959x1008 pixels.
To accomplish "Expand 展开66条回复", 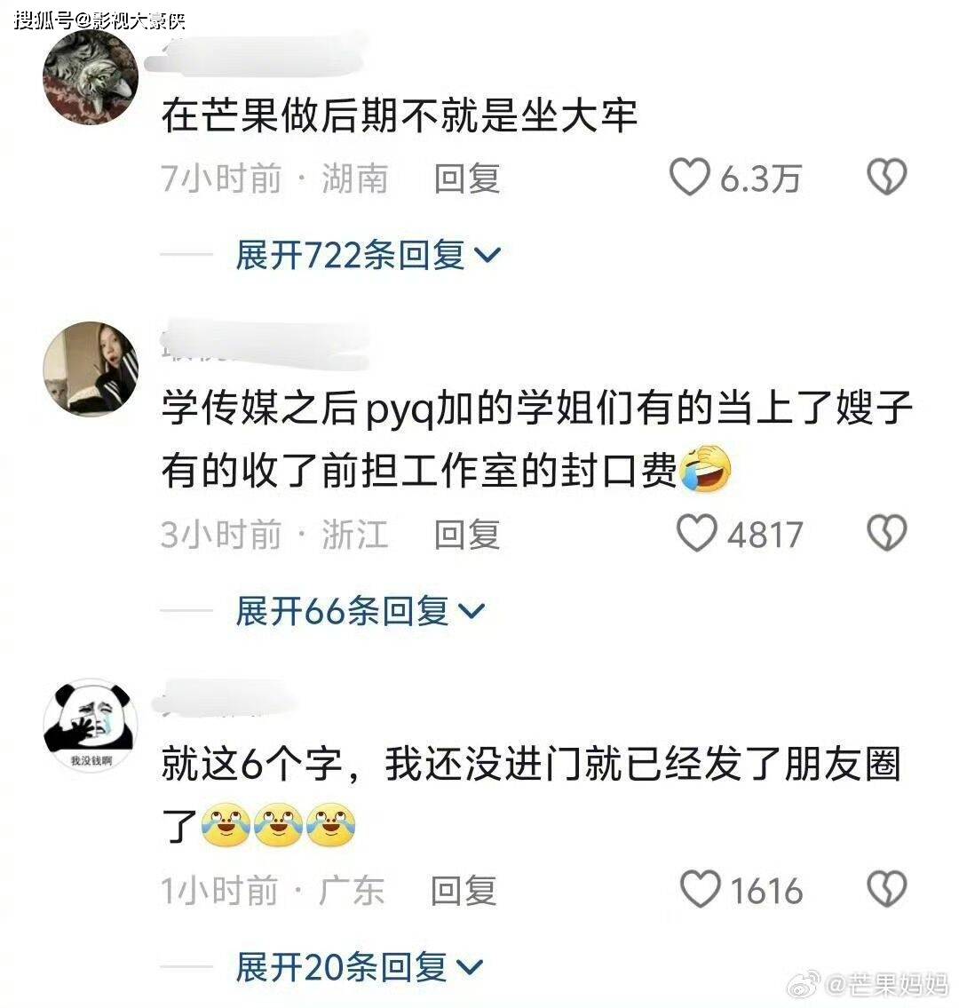I will coord(360,611).
